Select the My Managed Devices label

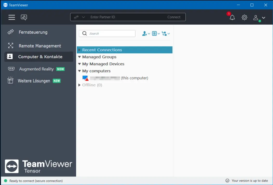point(103,64)
